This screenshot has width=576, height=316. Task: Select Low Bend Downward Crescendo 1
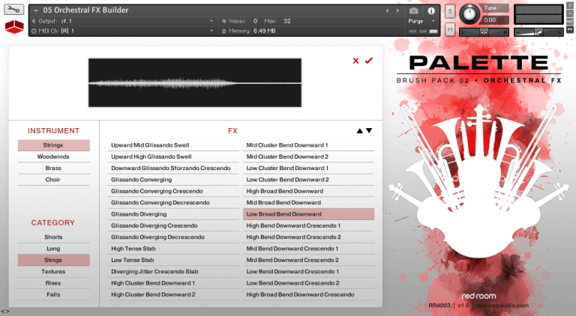(308, 272)
